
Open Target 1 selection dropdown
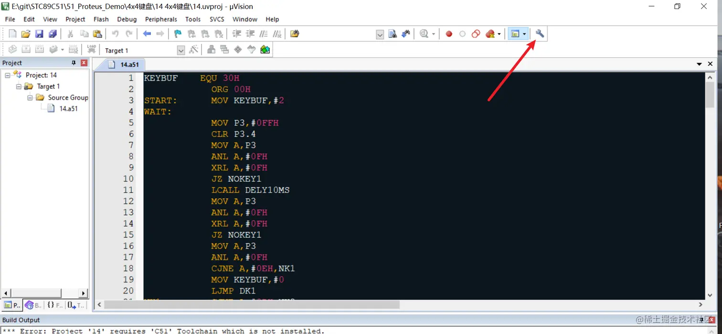pos(181,51)
